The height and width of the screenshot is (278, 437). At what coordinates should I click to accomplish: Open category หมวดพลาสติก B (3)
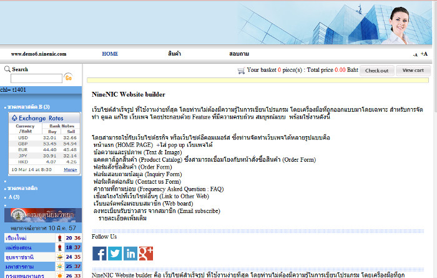[x=29, y=107]
